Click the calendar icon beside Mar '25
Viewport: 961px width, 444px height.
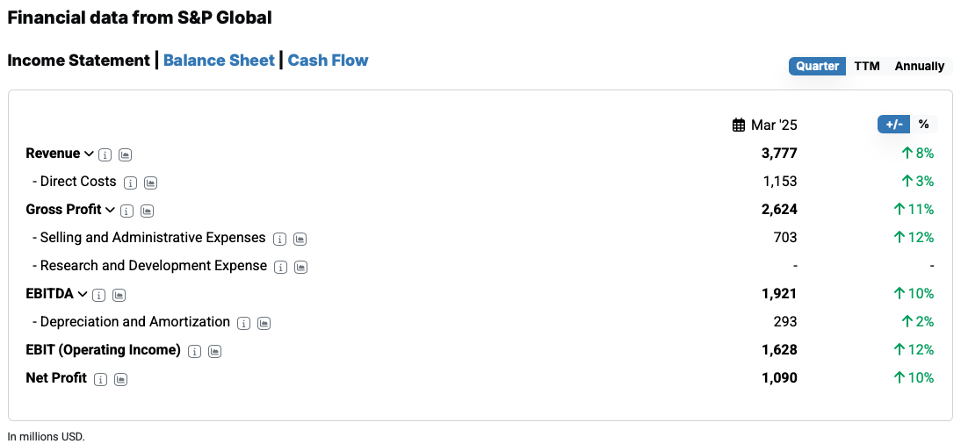[x=739, y=125]
